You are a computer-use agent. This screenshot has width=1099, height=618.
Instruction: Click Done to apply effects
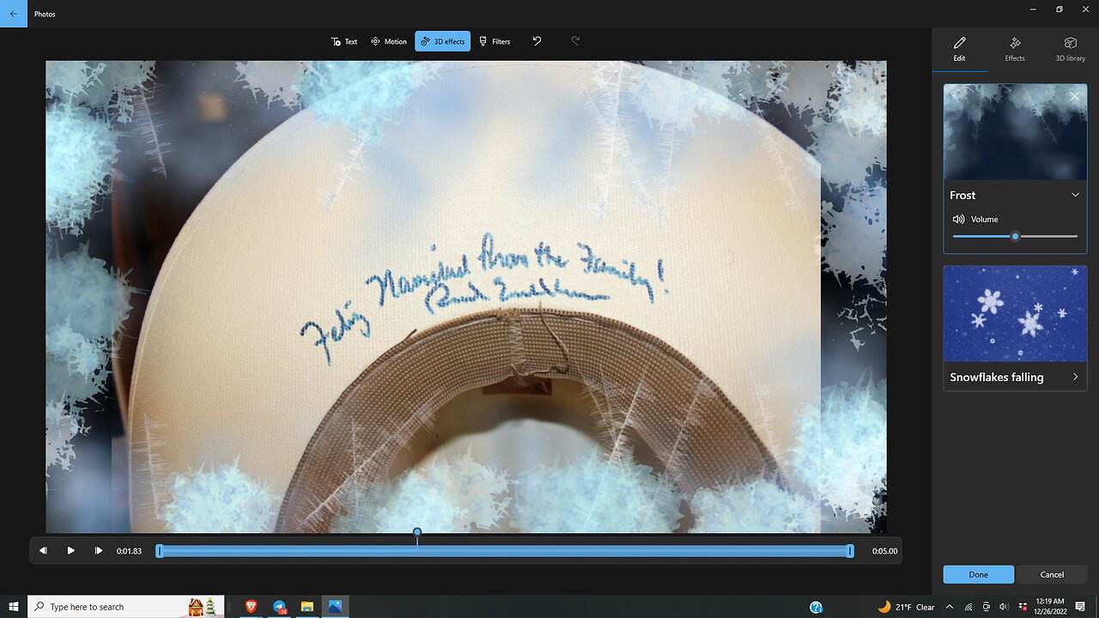(978, 574)
